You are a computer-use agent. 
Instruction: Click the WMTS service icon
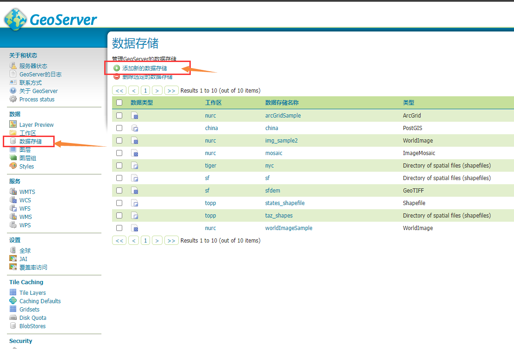[x=13, y=191]
